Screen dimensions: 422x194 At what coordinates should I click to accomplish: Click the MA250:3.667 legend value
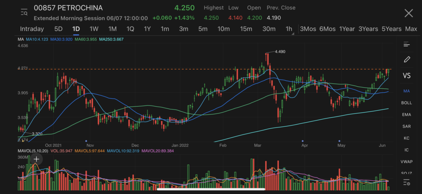click(x=111, y=39)
